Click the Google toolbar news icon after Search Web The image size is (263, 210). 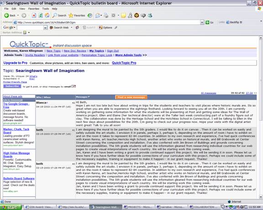pos(77,28)
